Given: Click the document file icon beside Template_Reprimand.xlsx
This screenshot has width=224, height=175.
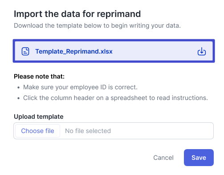Looking at the screenshot, I should [x=25, y=51].
